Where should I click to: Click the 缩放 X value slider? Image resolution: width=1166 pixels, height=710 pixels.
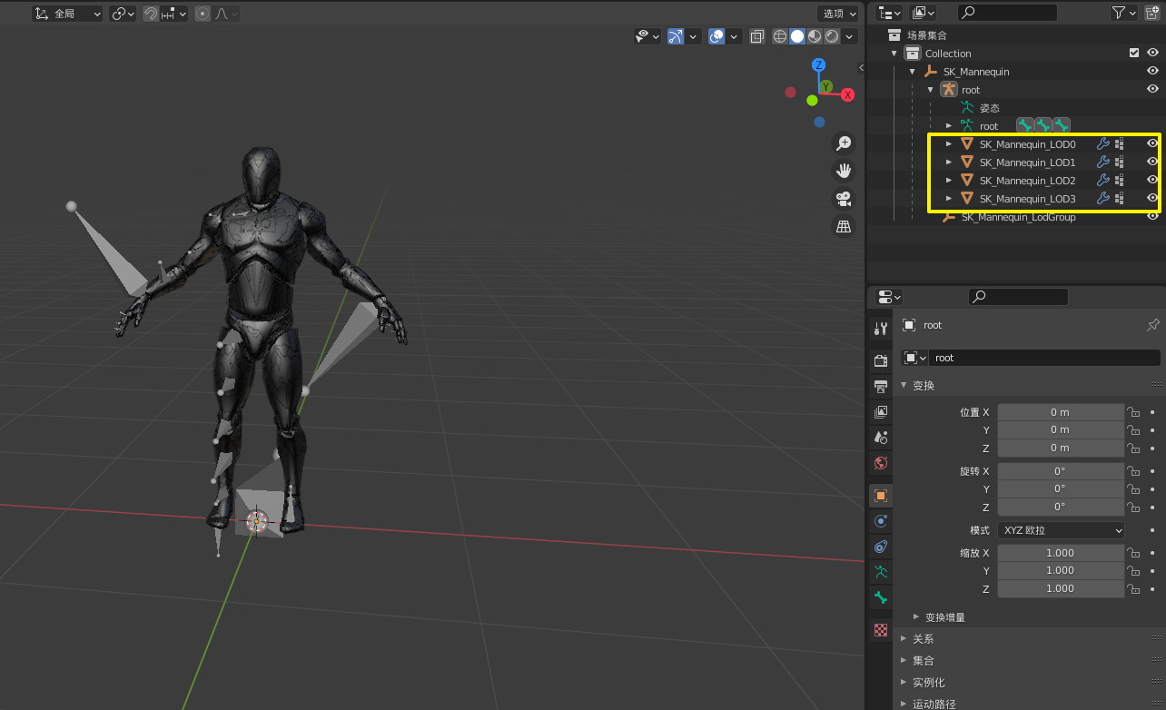[x=1061, y=552]
